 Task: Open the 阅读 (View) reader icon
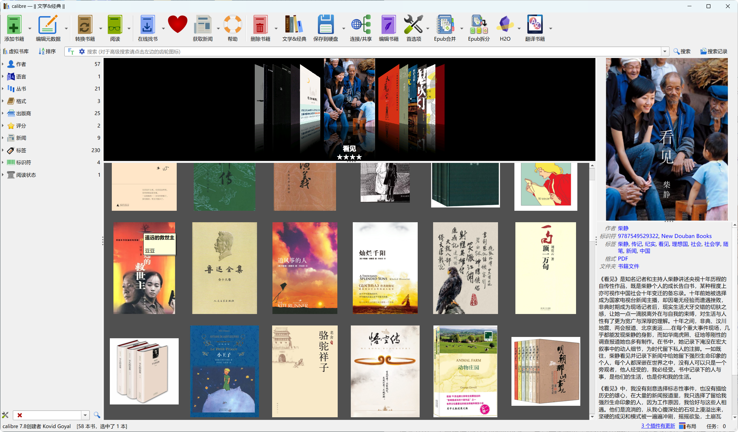tap(115, 25)
